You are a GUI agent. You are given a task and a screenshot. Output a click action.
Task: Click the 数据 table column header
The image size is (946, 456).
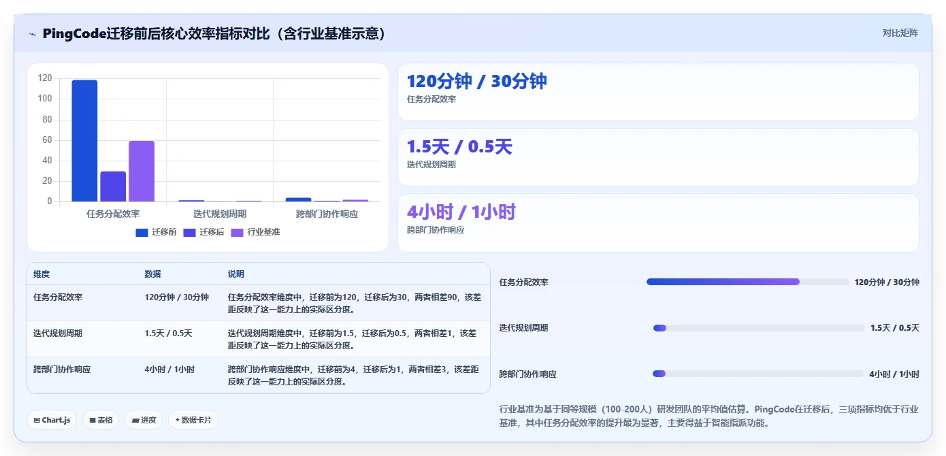coord(153,274)
